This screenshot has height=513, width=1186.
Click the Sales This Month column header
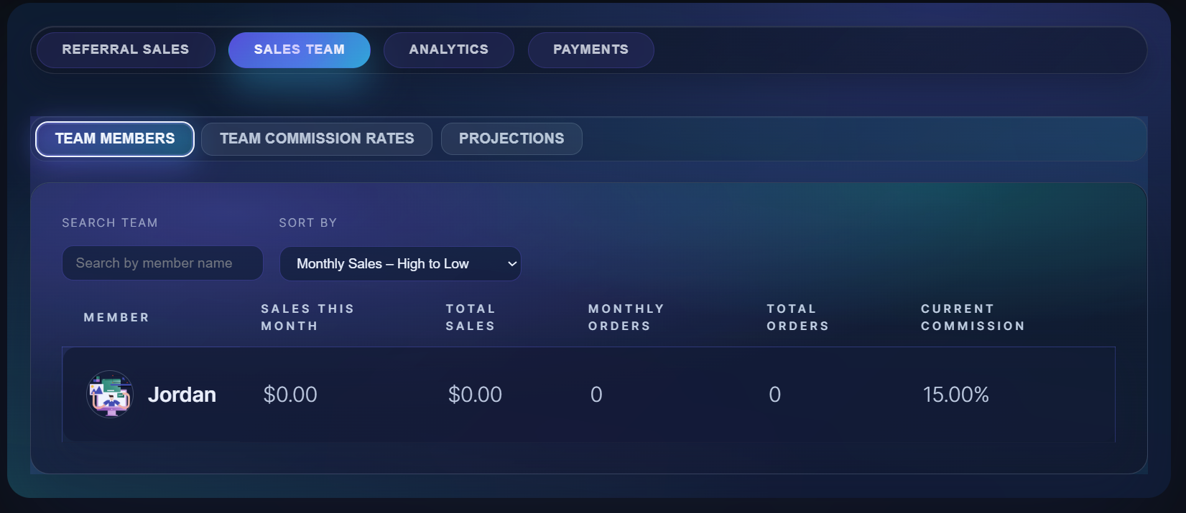(307, 316)
